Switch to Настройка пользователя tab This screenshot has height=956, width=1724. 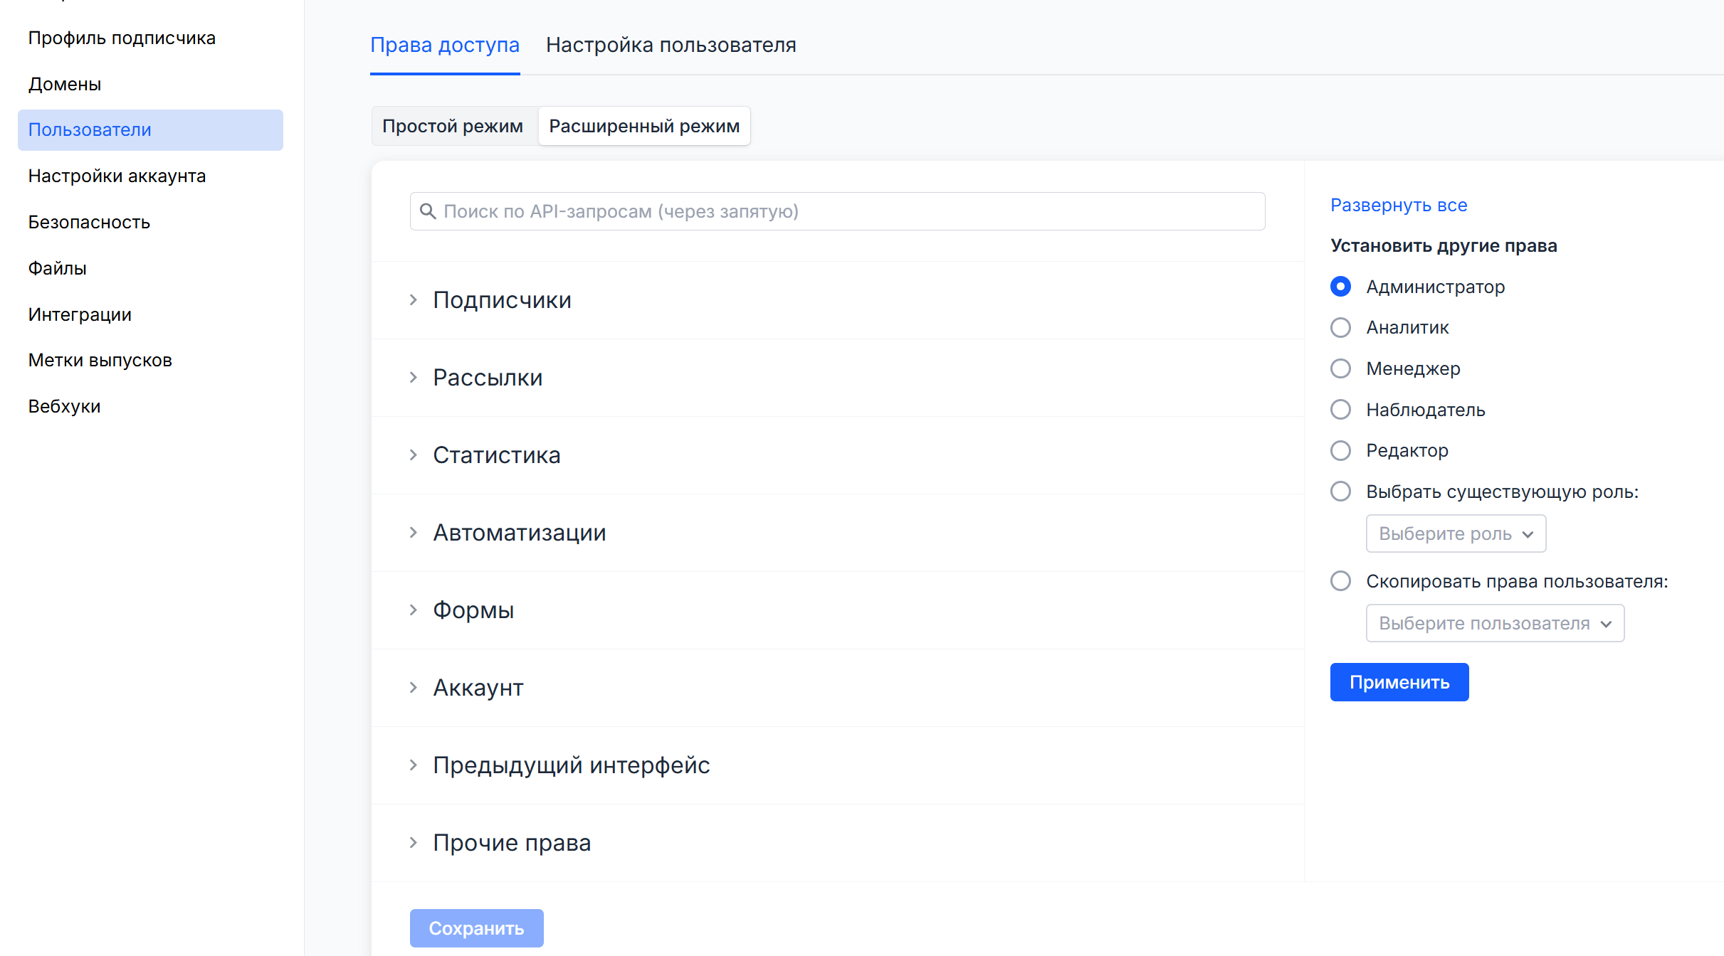[671, 45]
